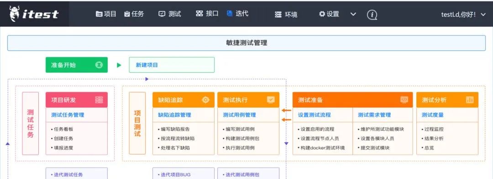493x179 pixels.
Task: Click the 准备开始 green button
Action: (76, 65)
